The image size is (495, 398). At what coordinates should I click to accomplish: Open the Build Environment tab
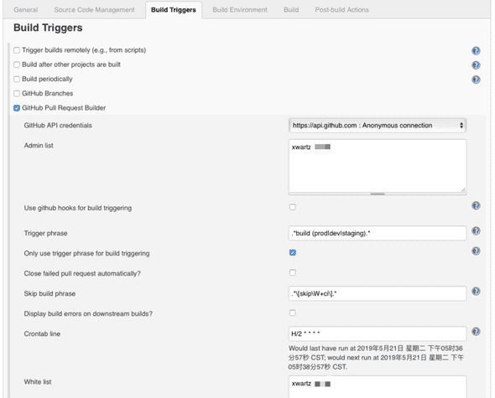[240, 10]
